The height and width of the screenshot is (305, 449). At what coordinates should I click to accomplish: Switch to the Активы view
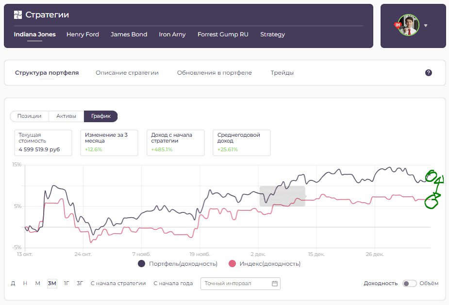tap(66, 116)
